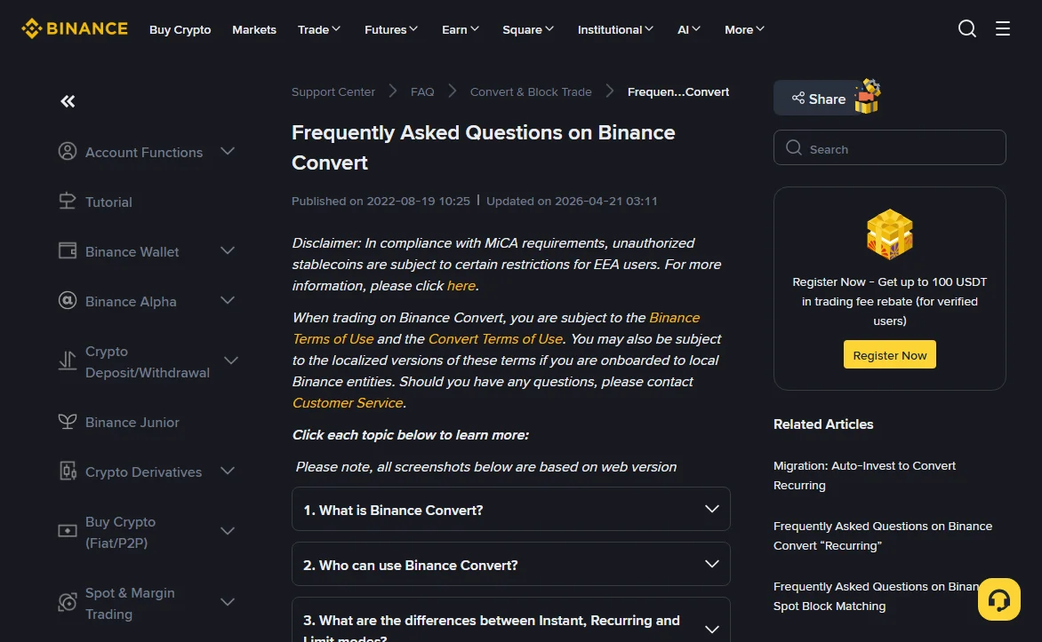Click the Crypto Deposit/Withdrawal icon
1042x642 pixels.
pyautogui.click(x=67, y=361)
